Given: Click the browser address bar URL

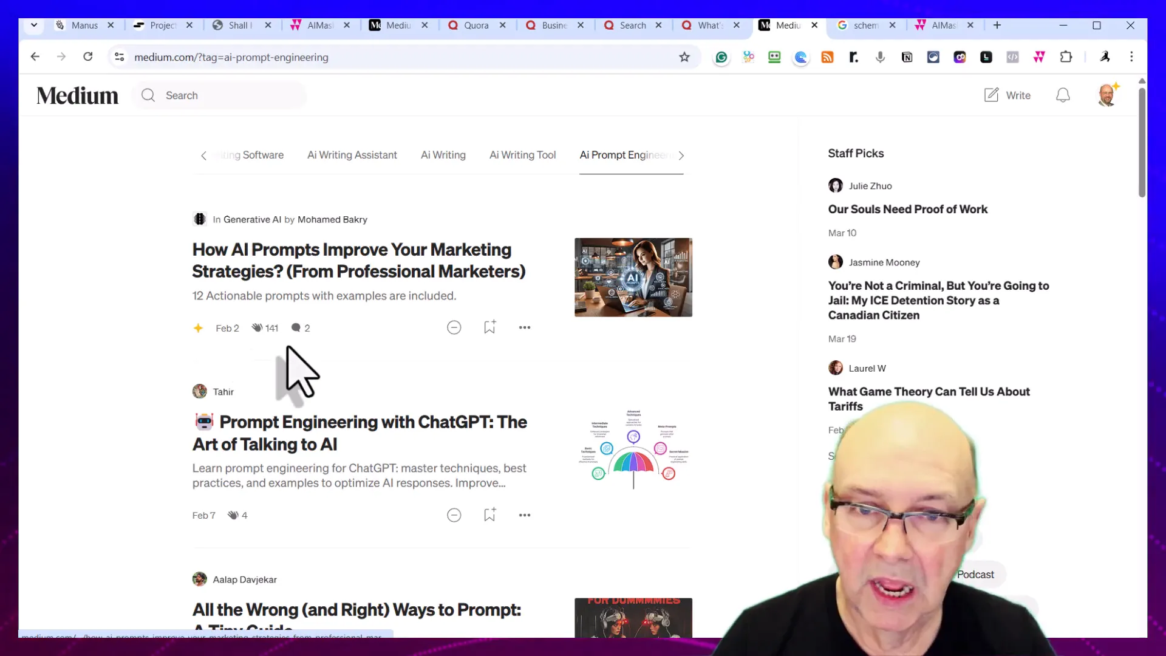Looking at the screenshot, I should 231,57.
